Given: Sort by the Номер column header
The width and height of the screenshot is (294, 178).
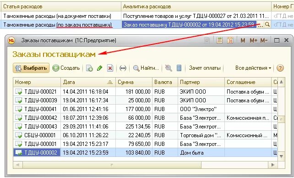Looking at the screenshot, I should [37, 82].
